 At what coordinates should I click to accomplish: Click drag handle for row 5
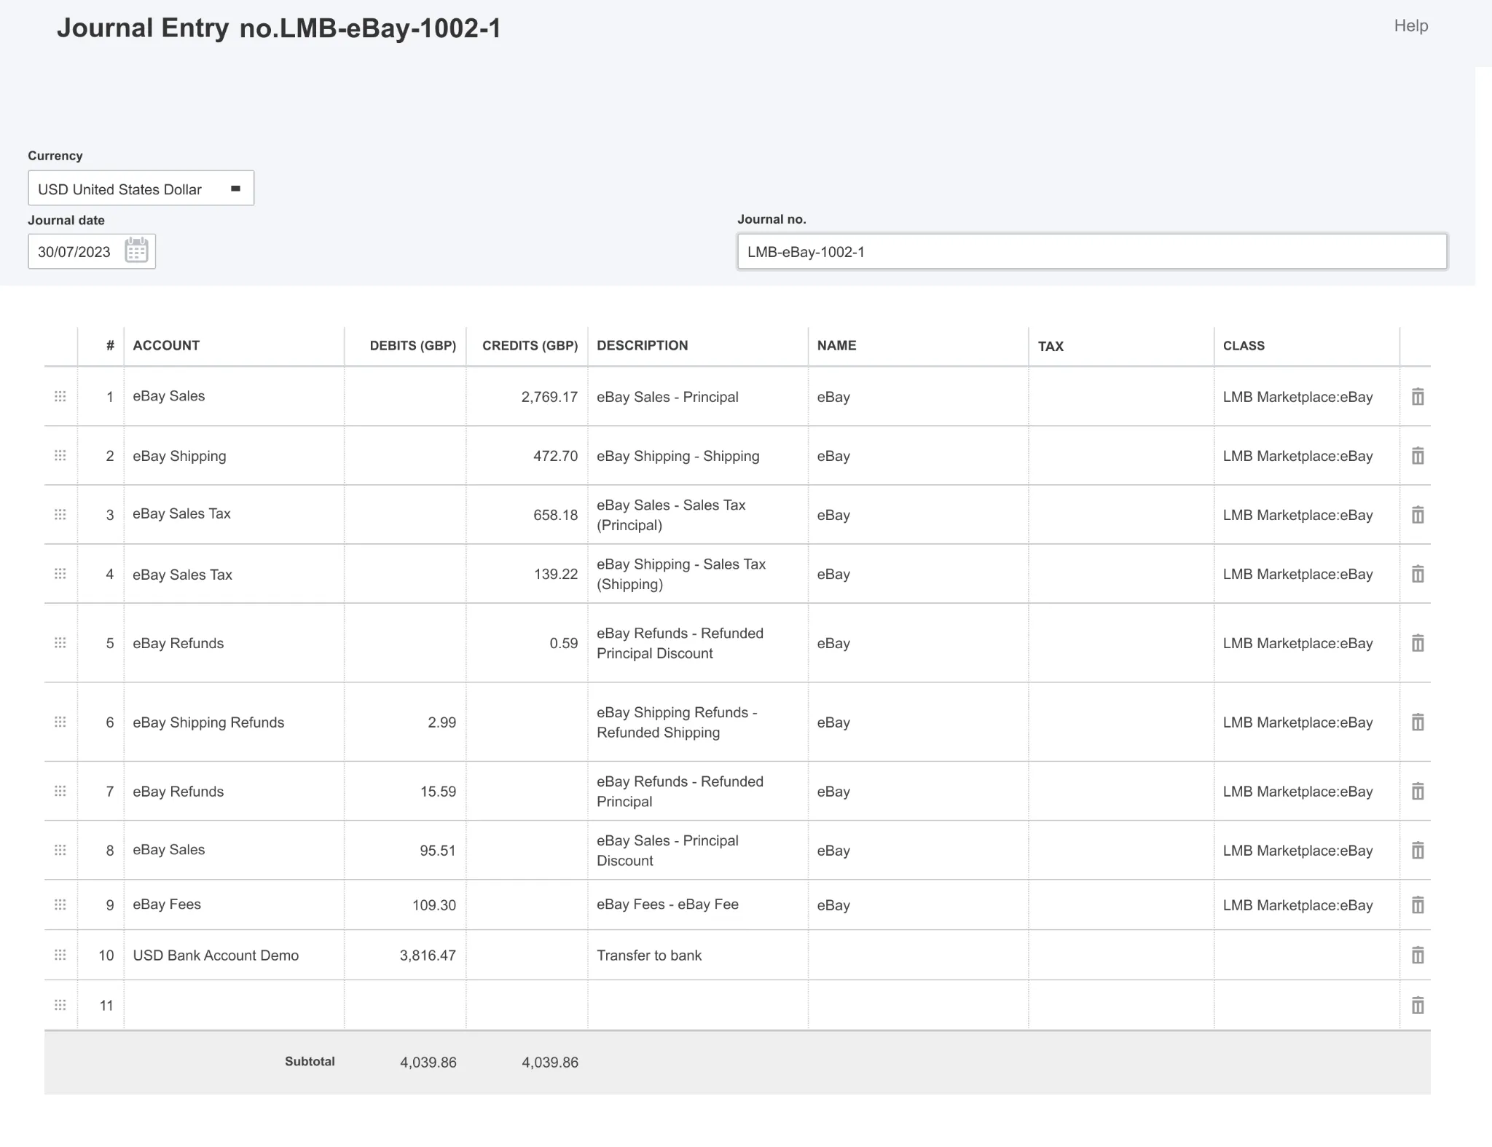coord(60,642)
